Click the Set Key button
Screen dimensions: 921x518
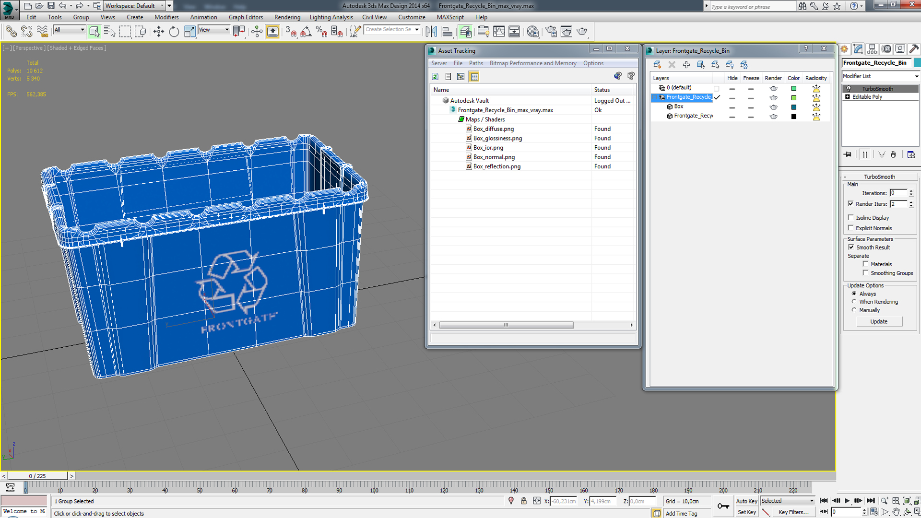[746, 512]
